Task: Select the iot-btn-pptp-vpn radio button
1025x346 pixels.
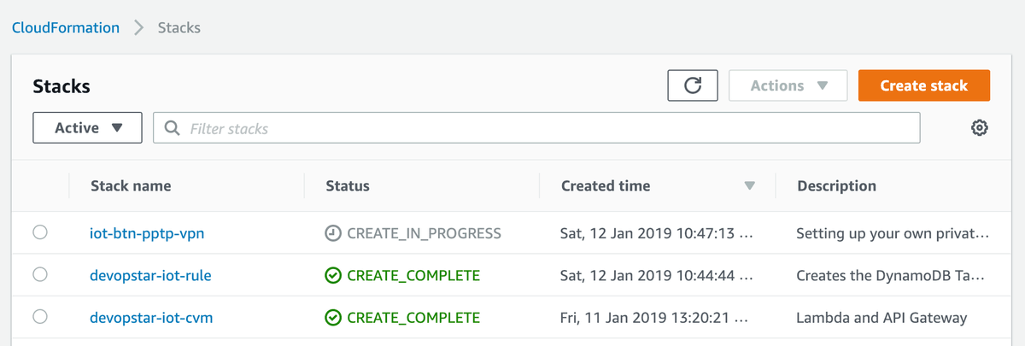Action: coord(40,232)
